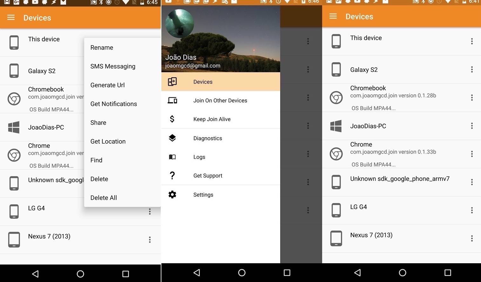This screenshot has width=481, height=282.
Task: Open overflow menu for LG G4, right screen
Action: 472,210
